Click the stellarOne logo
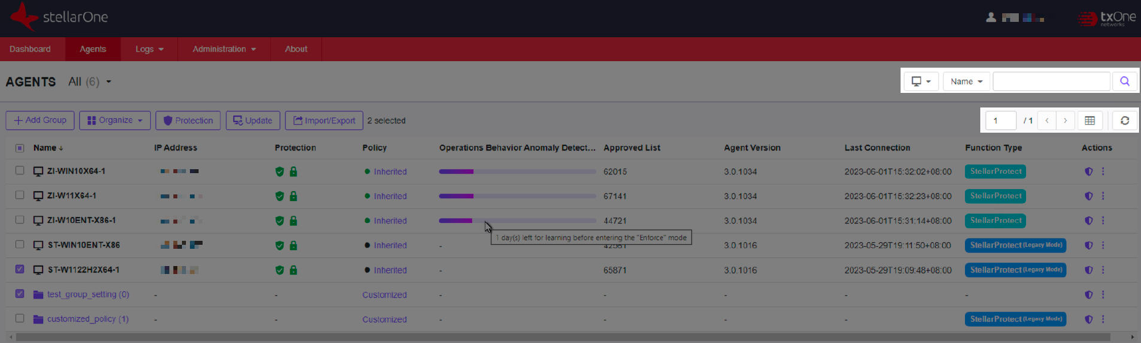 [x=59, y=17]
